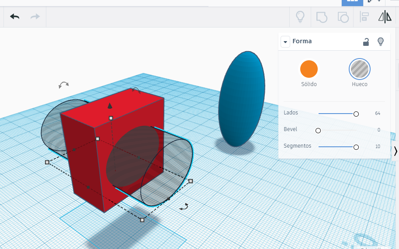Click the Hueco label
The image size is (399, 249).
tap(360, 84)
